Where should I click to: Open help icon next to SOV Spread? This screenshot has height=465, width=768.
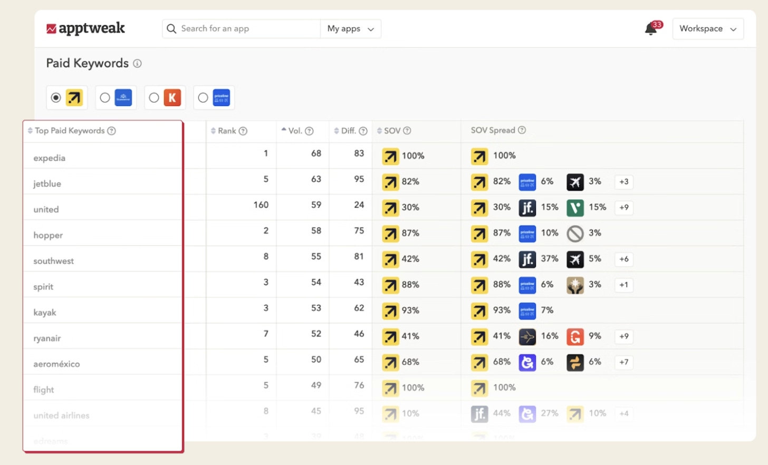(522, 130)
